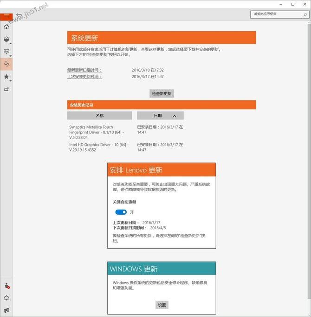311x317 pixels.
Task: Expand the arrow under the star icon
Action: 11,81
